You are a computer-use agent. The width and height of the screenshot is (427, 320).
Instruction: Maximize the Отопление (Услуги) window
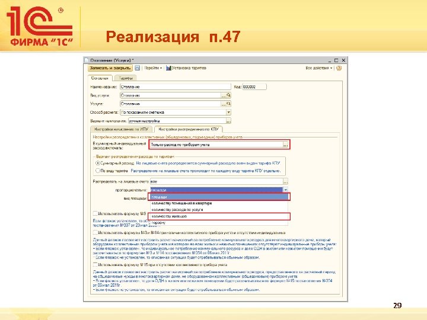(x=336, y=60)
